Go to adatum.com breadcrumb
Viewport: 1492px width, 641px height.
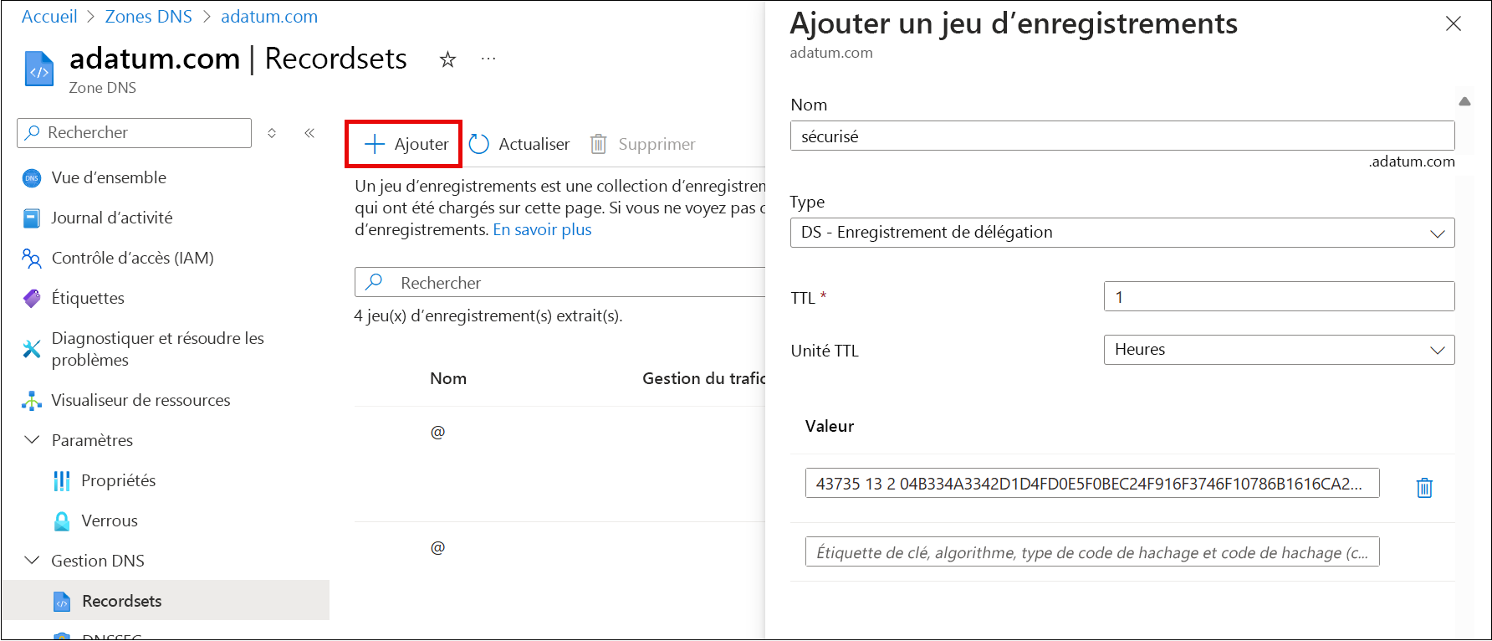pos(269,17)
